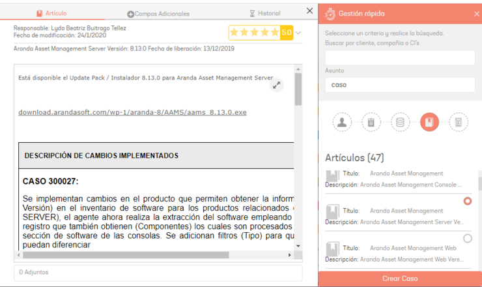Click the 'Responsable: Lyda Beatriz Buitrago Tellez' text
482x287 pixels.
click(x=70, y=28)
